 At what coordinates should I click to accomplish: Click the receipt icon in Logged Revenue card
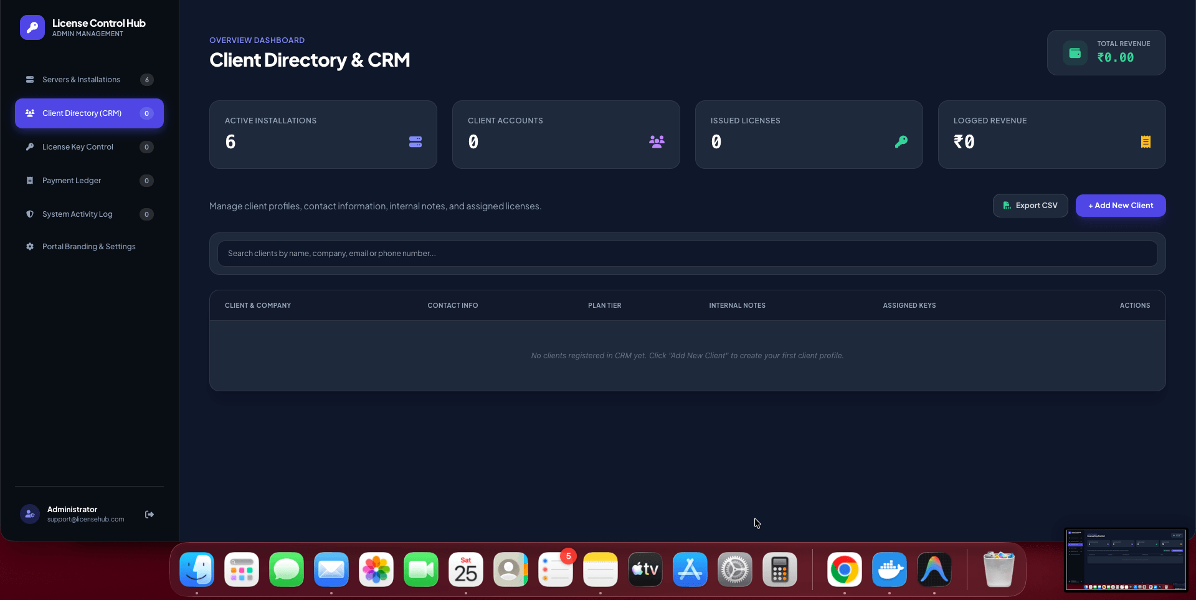coord(1146,142)
